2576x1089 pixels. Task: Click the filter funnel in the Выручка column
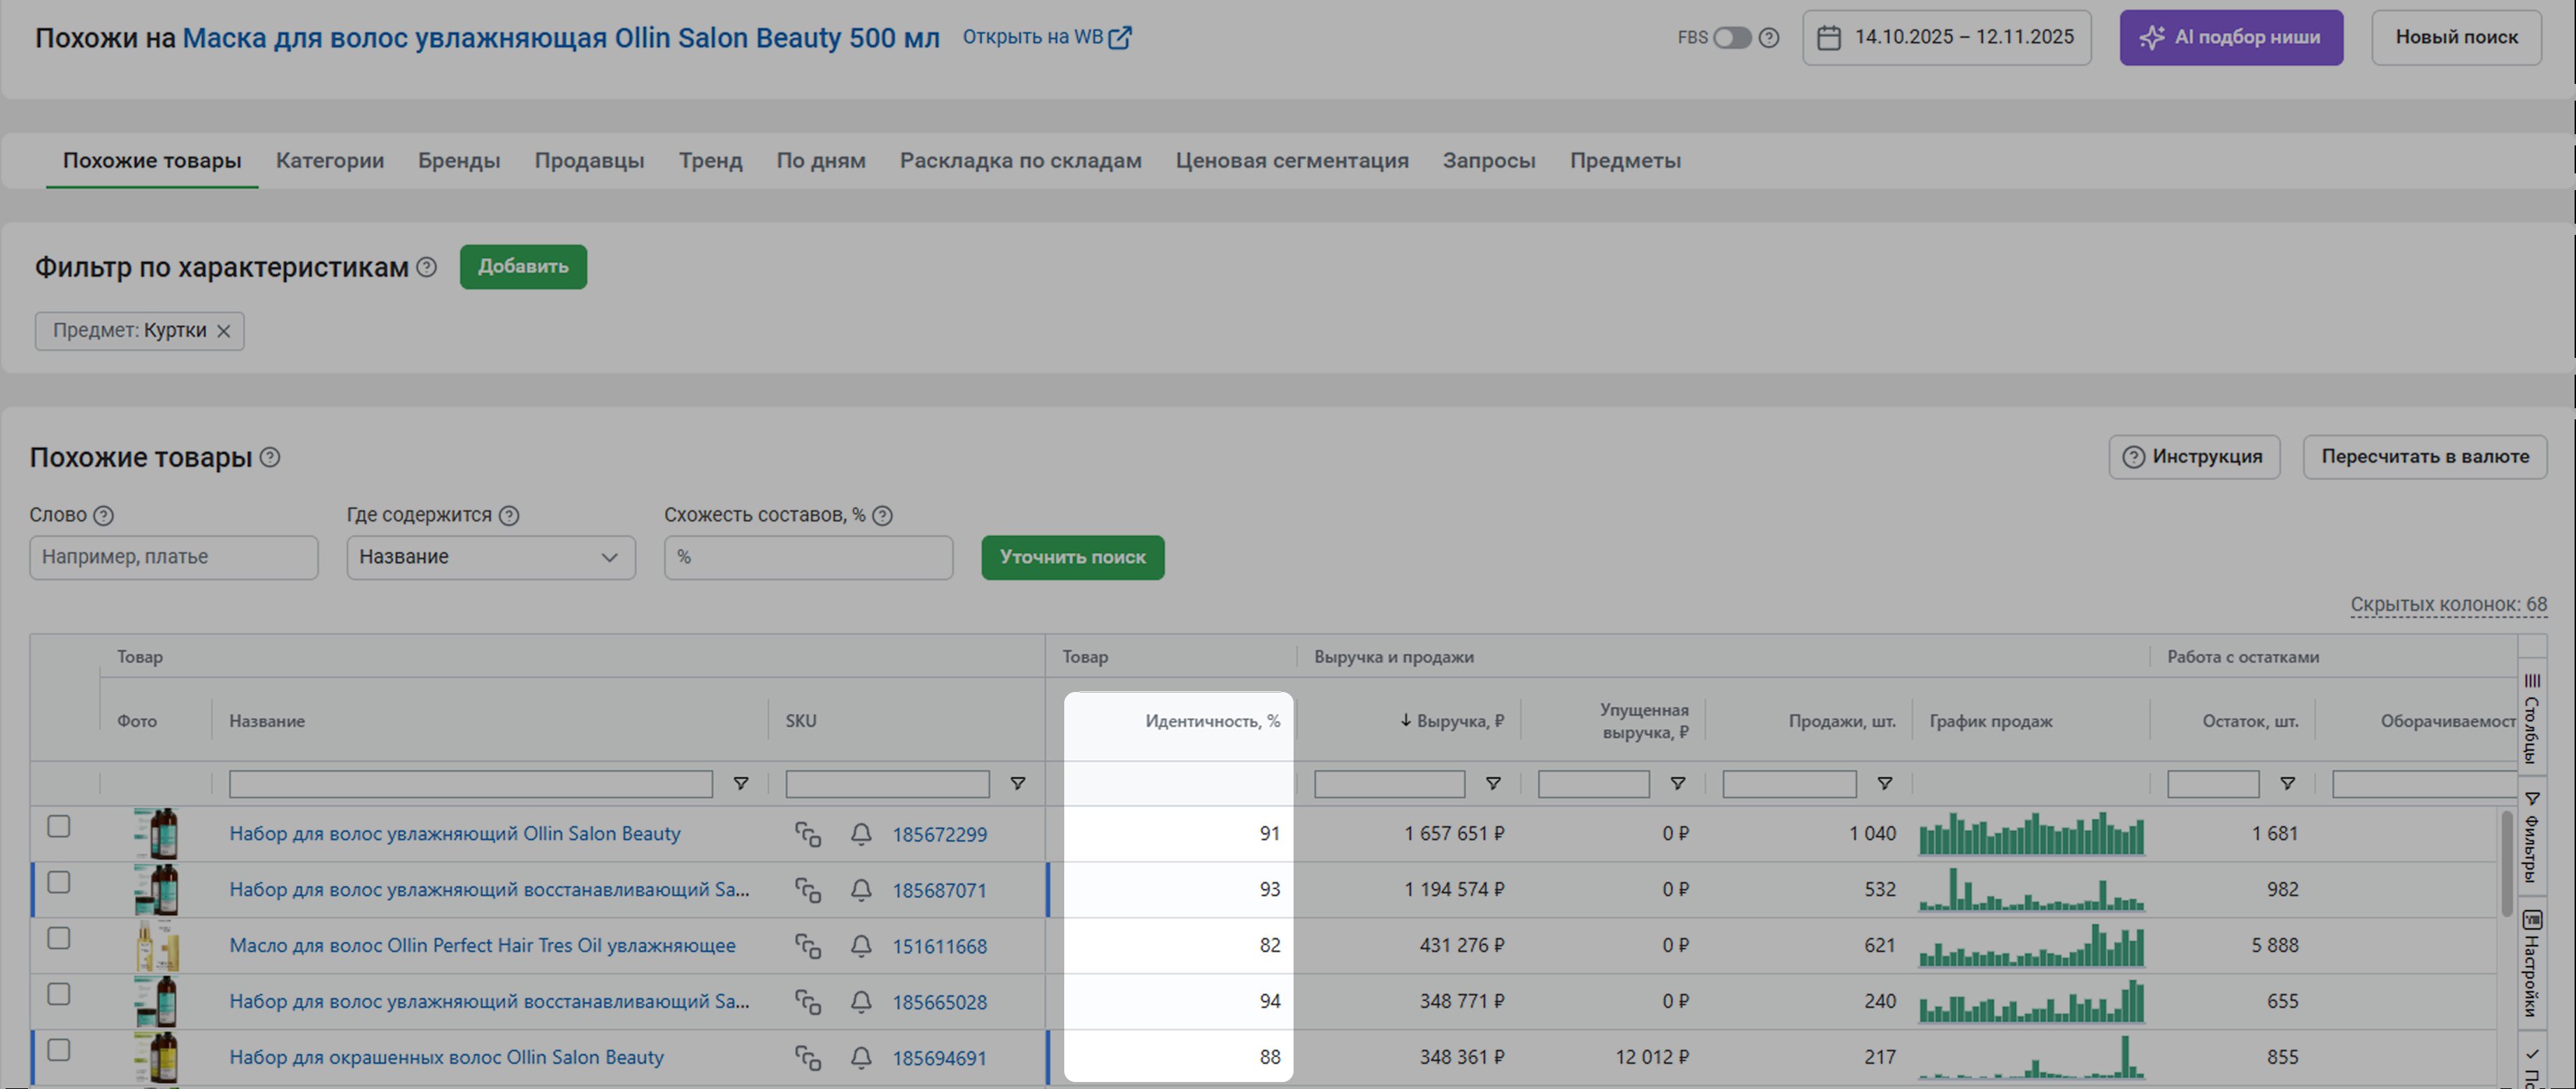click(x=1493, y=784)
